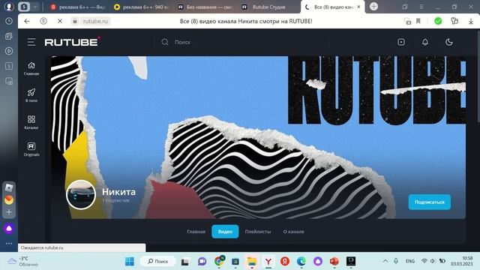This screenshot has width=480, height=270.
Task: Open the clock showing 10:58
Action: point(462,261)
